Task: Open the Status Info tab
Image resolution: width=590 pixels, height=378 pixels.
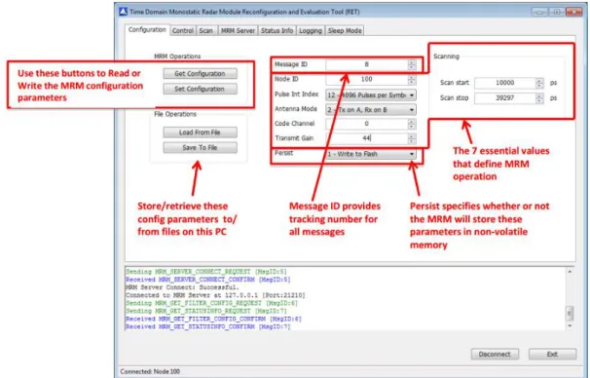Action: (277, 31)
